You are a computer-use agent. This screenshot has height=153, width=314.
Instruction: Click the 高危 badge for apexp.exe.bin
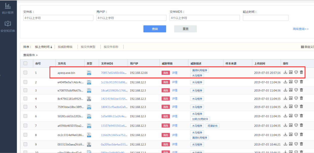tap(166, 73)
